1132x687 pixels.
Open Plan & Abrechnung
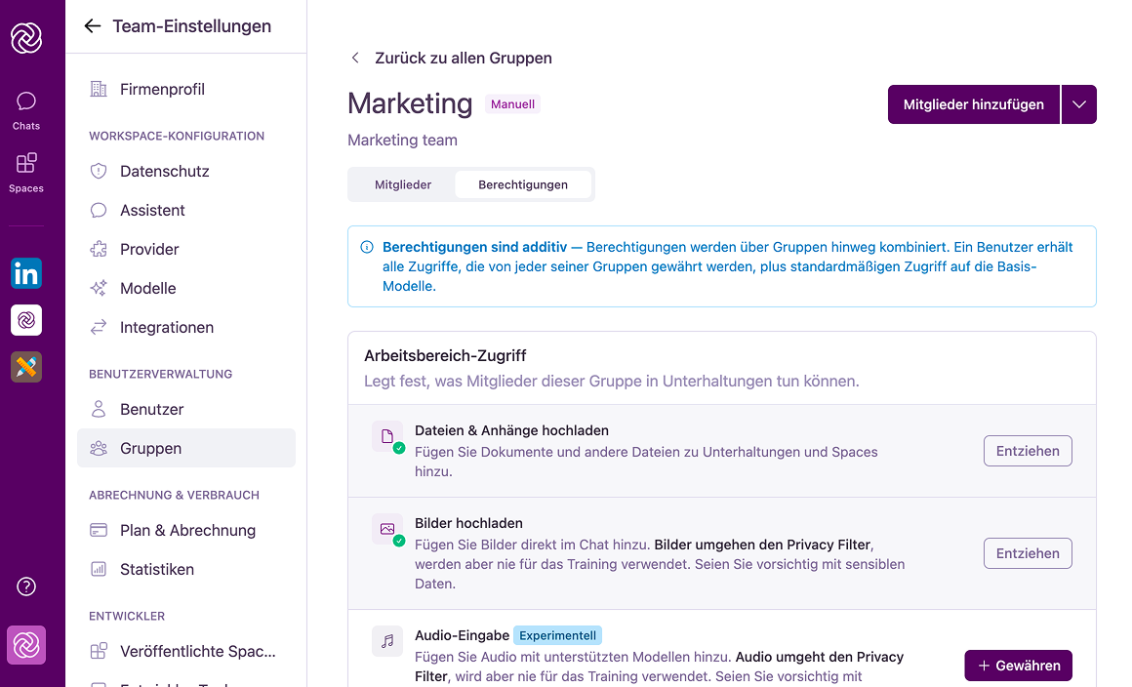point(186,531)
